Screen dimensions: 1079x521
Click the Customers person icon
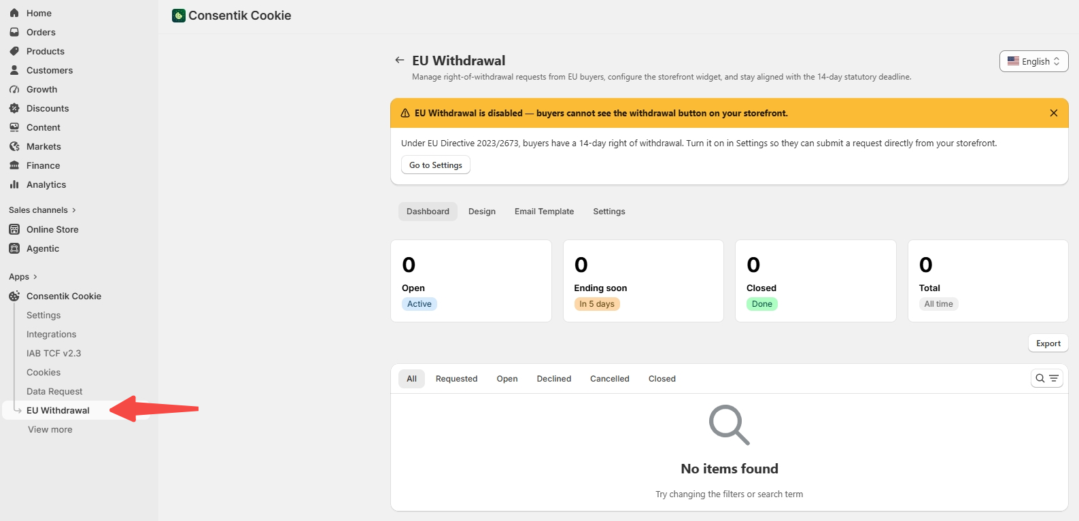point(14,70)
